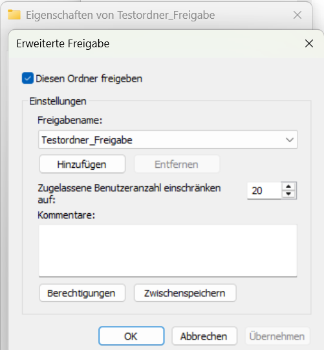This screenshot has width=324, height=350.
Task: Click the folder icon in the Eigenschaften title bar
Action: coord(14,15)
